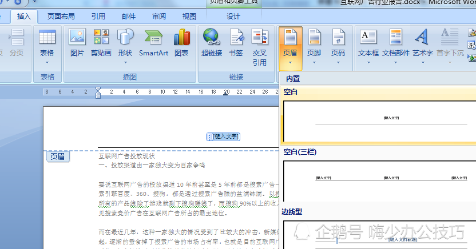Click the 形状 shapes icon
Screen dimensions: 476x249
(x=125, y=37)
